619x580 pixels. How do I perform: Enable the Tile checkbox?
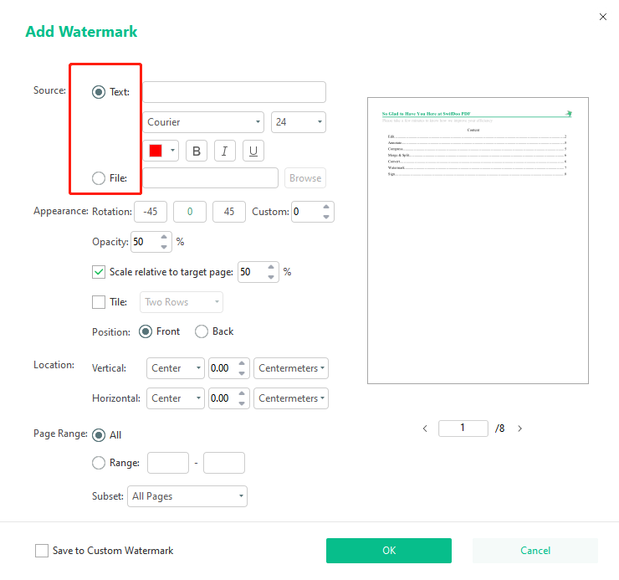(x=99, y=302)
